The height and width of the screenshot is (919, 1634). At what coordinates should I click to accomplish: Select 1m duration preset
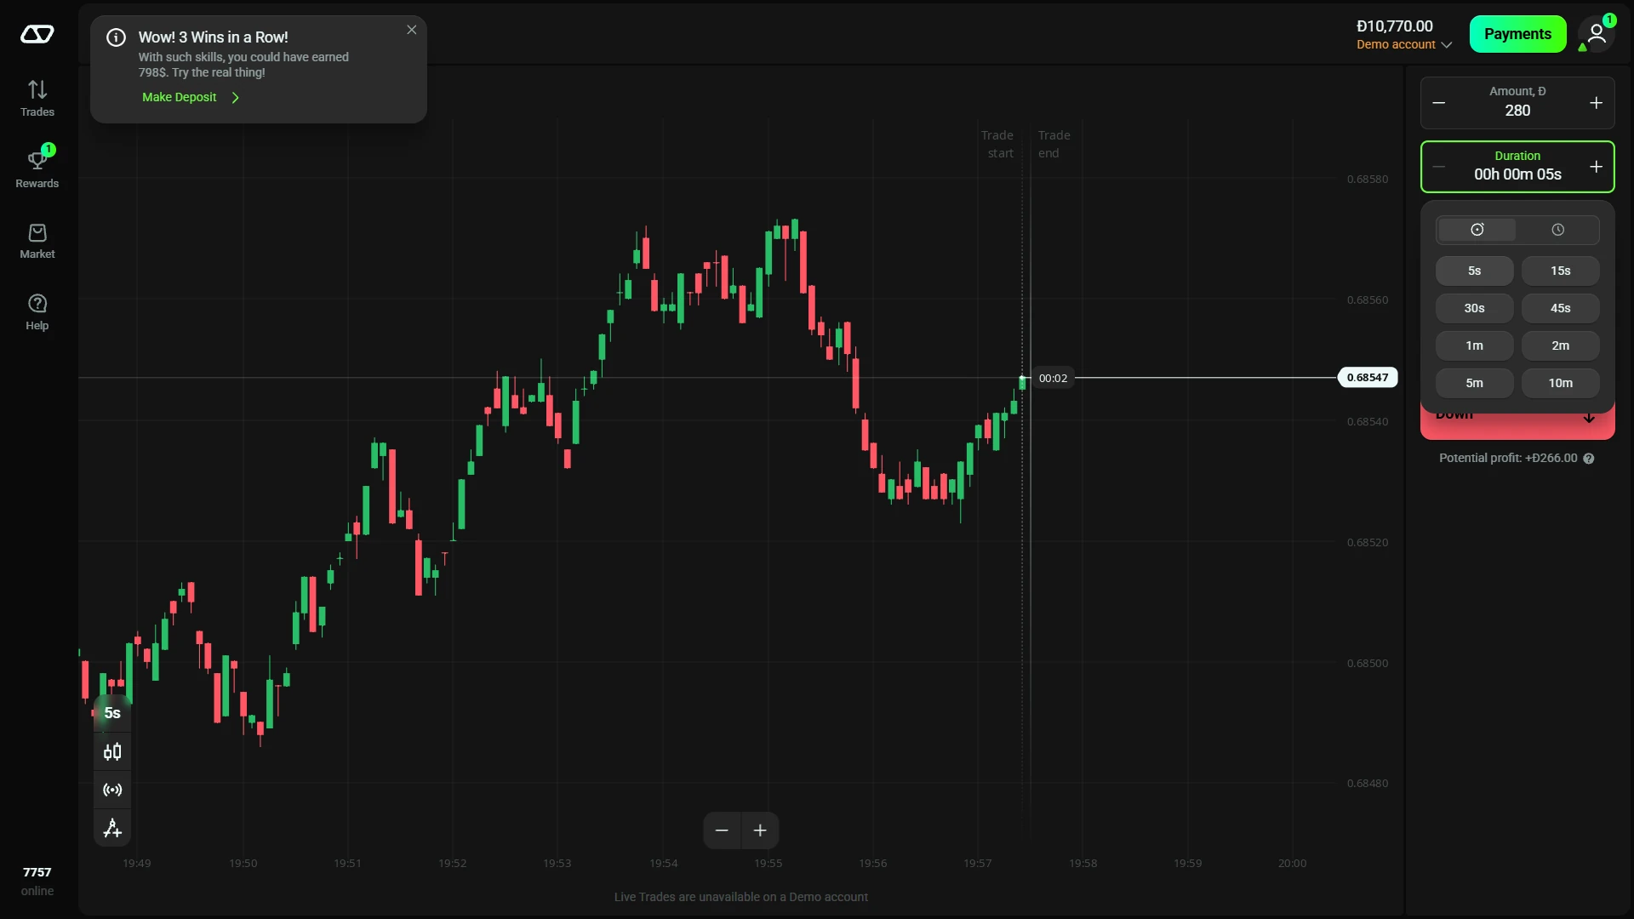tap(1475, 345)
